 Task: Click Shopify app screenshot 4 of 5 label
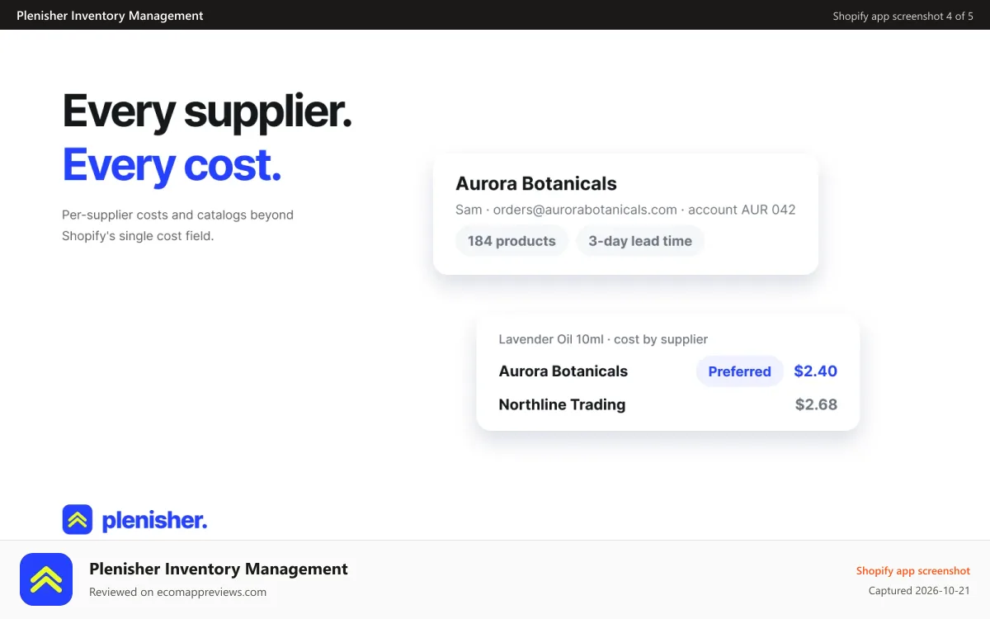(903, 16)
